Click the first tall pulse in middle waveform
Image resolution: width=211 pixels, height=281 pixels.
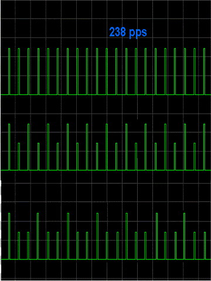point(9,147)
